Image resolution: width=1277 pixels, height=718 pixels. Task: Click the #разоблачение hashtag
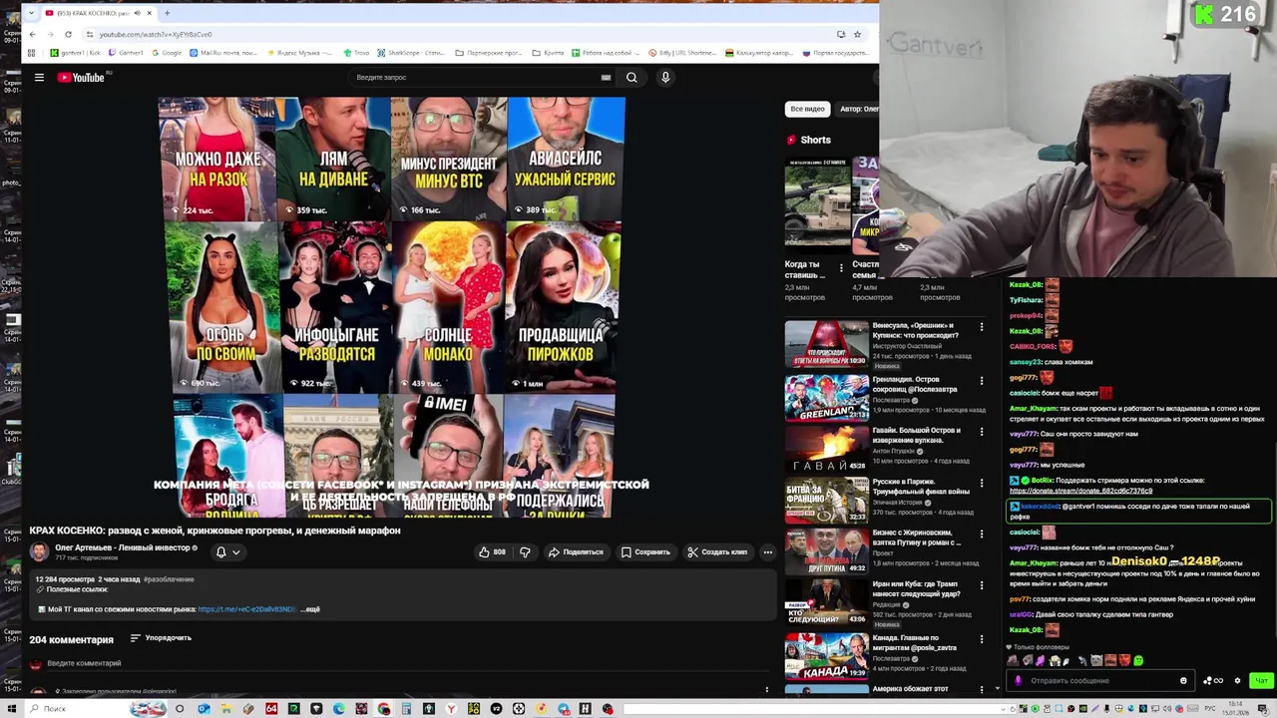pyautogui.click(x=169, y=579)
